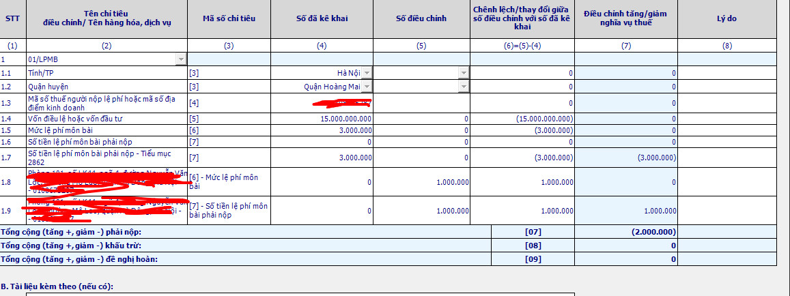Select "[6] - Mức lệ phí môn bài" cell
This screenshot has width=790, height=296.
(229, 181)
